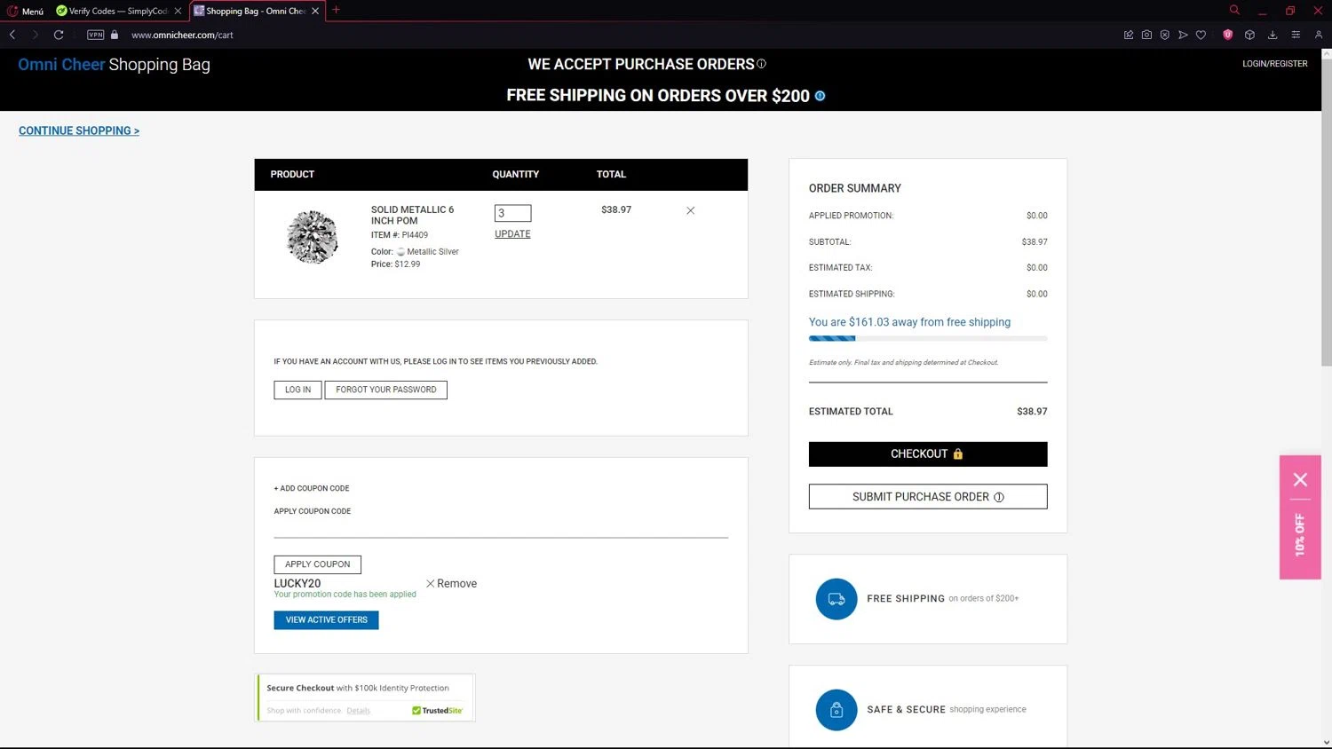Reload the page with the refresh icon
Image resolution: width=1332 pixels, height=749 pixels.
[x=59, y=35]
